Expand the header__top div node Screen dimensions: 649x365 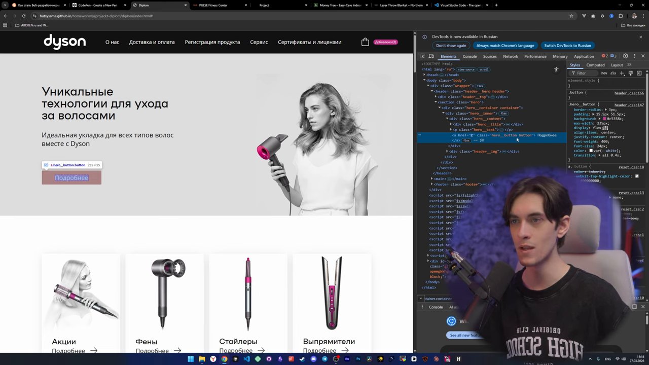pos(436,97)
